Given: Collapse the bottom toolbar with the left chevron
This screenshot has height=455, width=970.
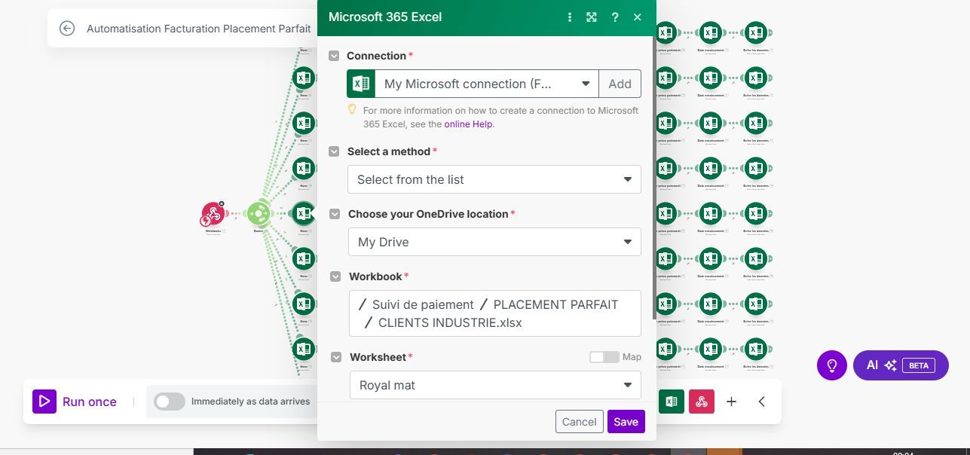Looking at the screenshot, I should (x=761, y=402).
